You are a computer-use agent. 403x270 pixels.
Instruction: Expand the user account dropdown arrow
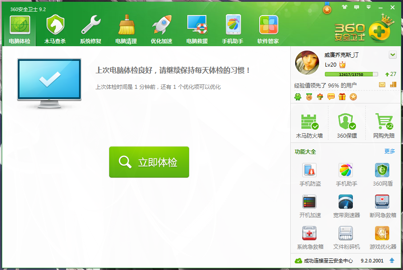click(392, 55)
